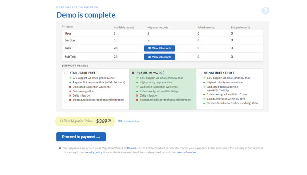Screen dimensions: 307x175
Task: Click the All Data Migration Price badge
Action: 85,121
